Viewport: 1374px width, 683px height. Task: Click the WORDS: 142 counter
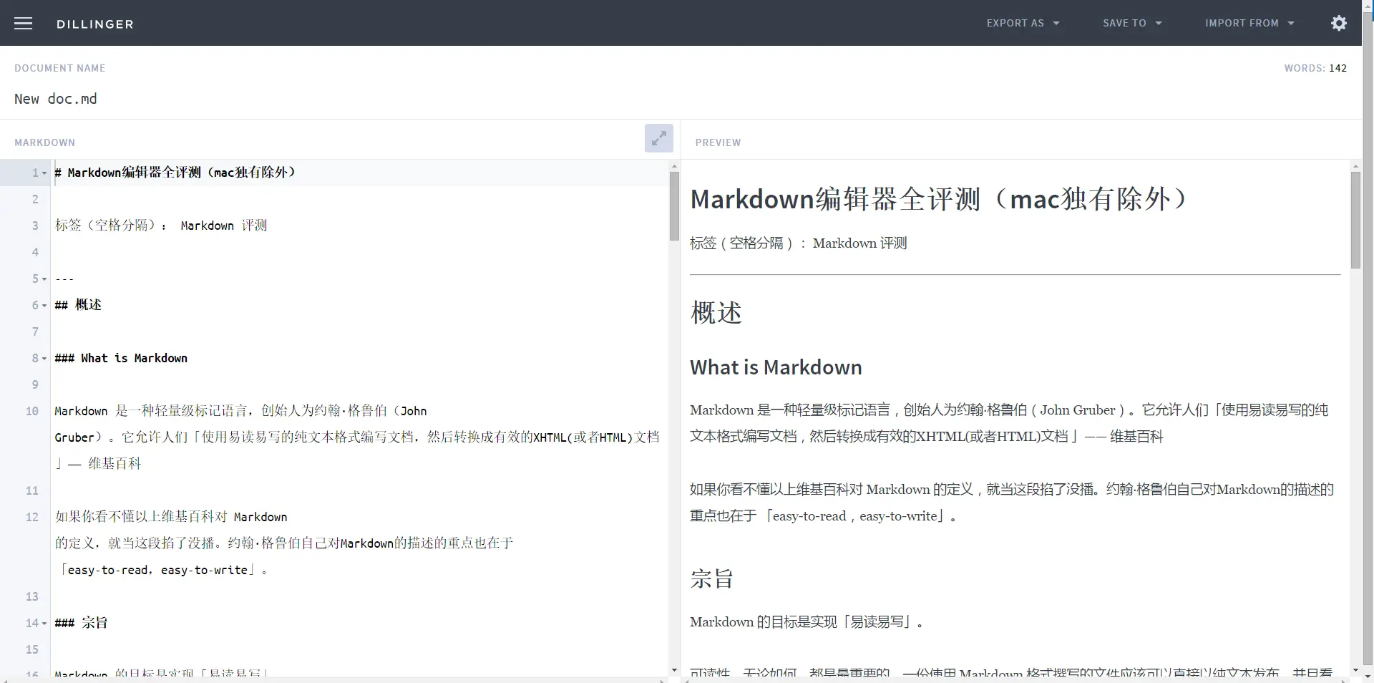click(x=1315, y=68)
